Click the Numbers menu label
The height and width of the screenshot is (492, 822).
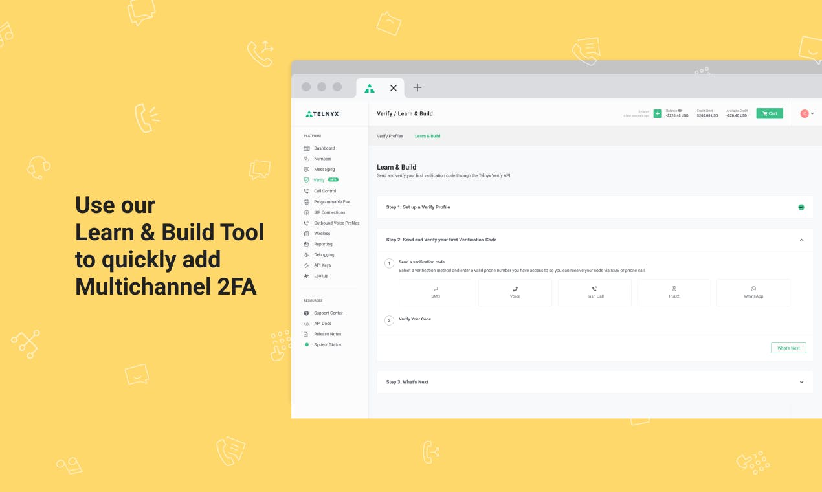pos(322,159)
